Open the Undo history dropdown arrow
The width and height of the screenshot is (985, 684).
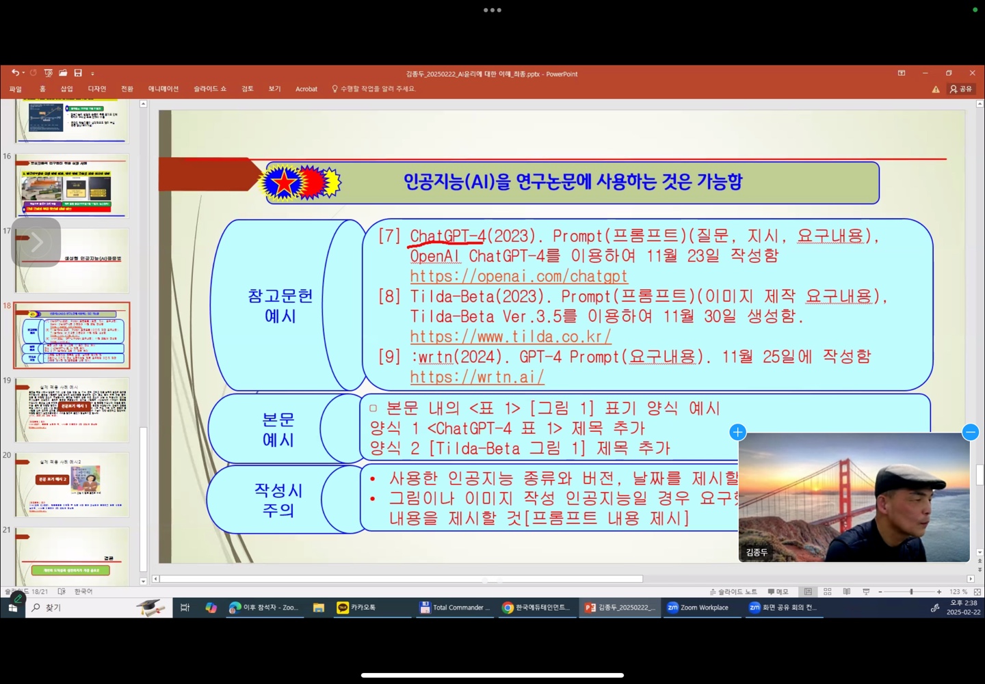23,73
